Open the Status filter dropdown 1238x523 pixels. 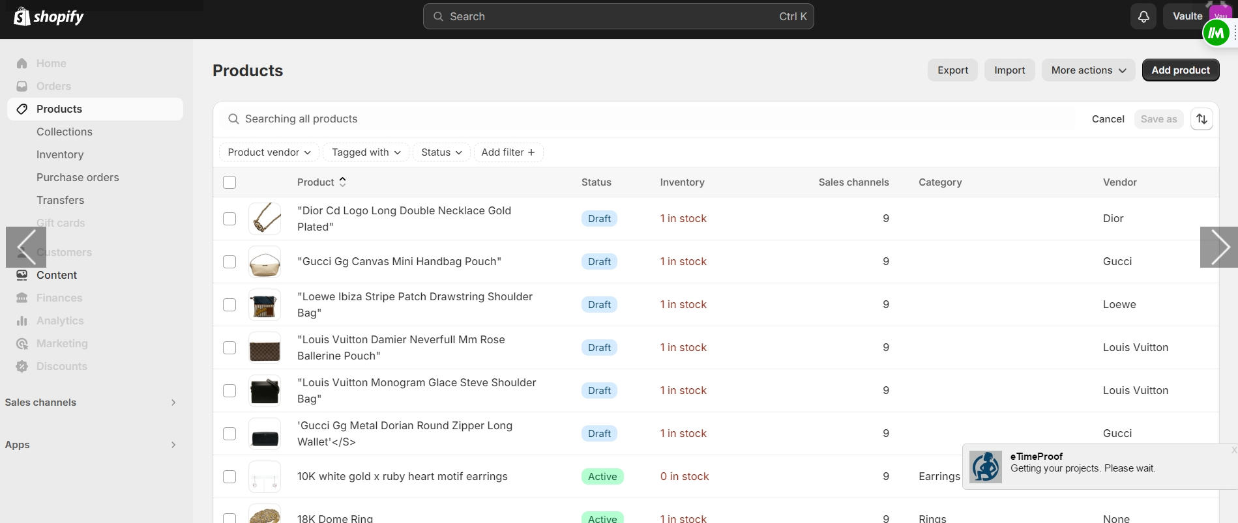tap(441, 152)
